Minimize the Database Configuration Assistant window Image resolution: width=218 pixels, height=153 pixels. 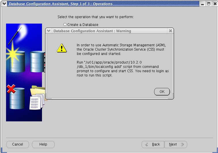203,4
